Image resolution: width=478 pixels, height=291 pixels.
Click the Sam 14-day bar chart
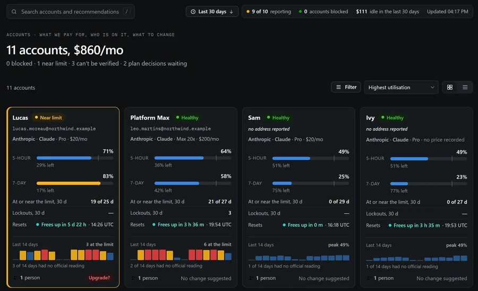pos(298,258)
